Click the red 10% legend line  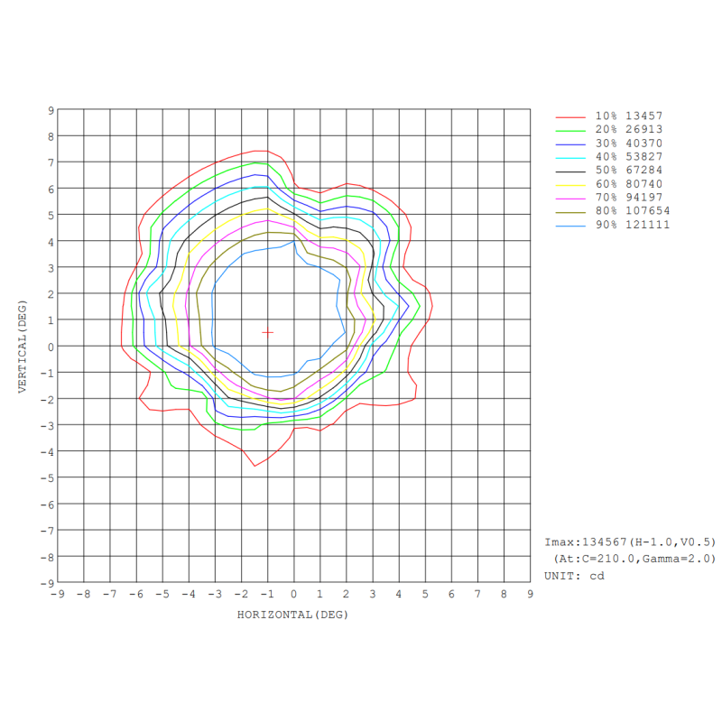pyautogui.click(x=570, y=116)
